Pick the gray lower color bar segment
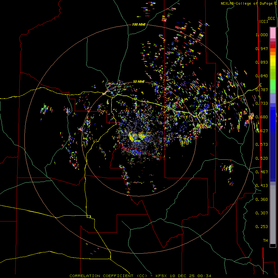The image size is (278, 278). (273, 215)
